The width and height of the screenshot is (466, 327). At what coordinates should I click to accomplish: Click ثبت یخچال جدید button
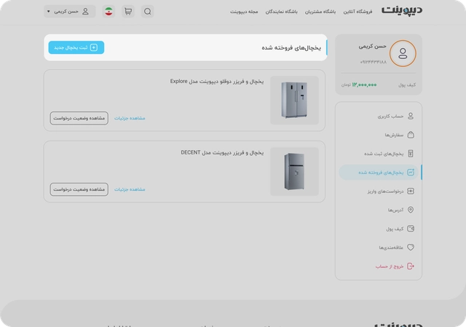[x=76, y=47]
